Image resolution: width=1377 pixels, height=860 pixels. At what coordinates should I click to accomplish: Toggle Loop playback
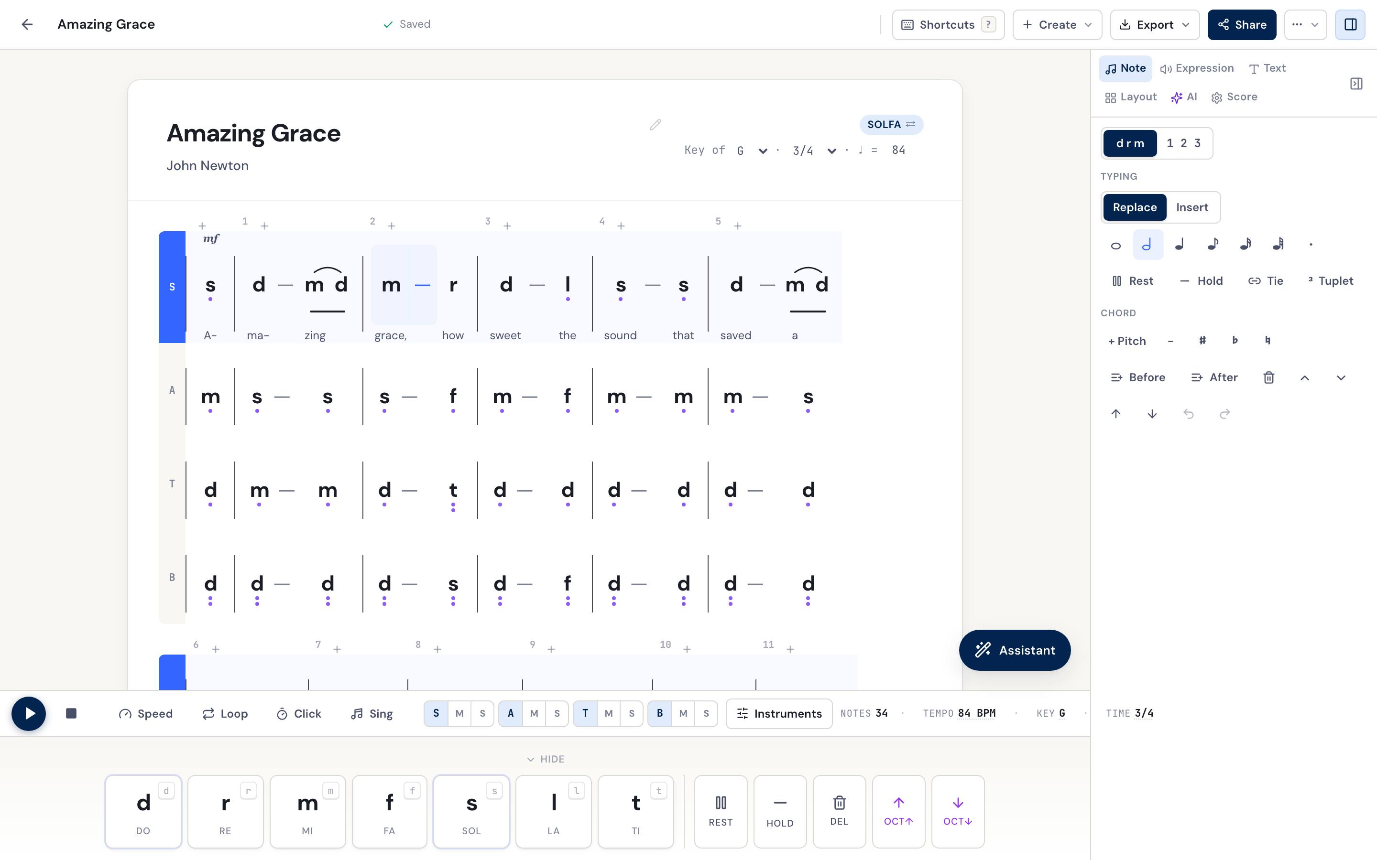point(225,713)
